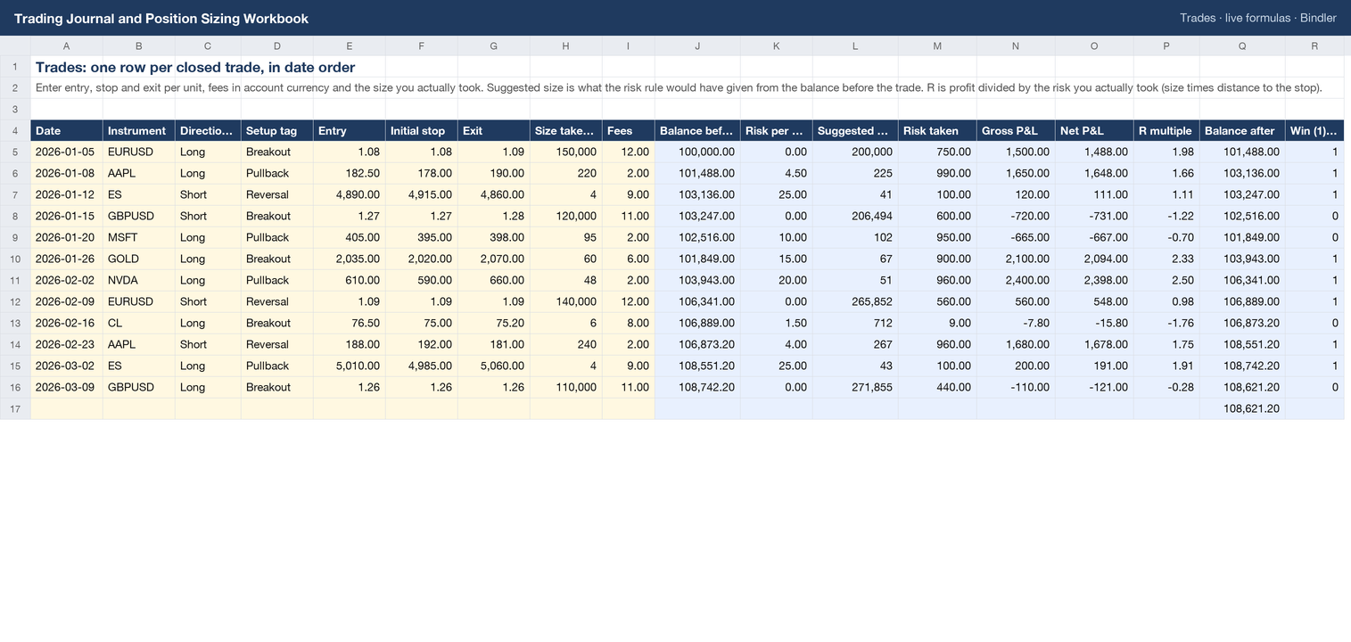The image size is (1351, 642).
Task: Click the Initial stop header cell
Action: tap(421, 130)
